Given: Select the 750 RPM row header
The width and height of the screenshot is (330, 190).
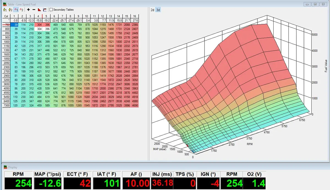Looking at the screenshot, I should tap(6, 25).
